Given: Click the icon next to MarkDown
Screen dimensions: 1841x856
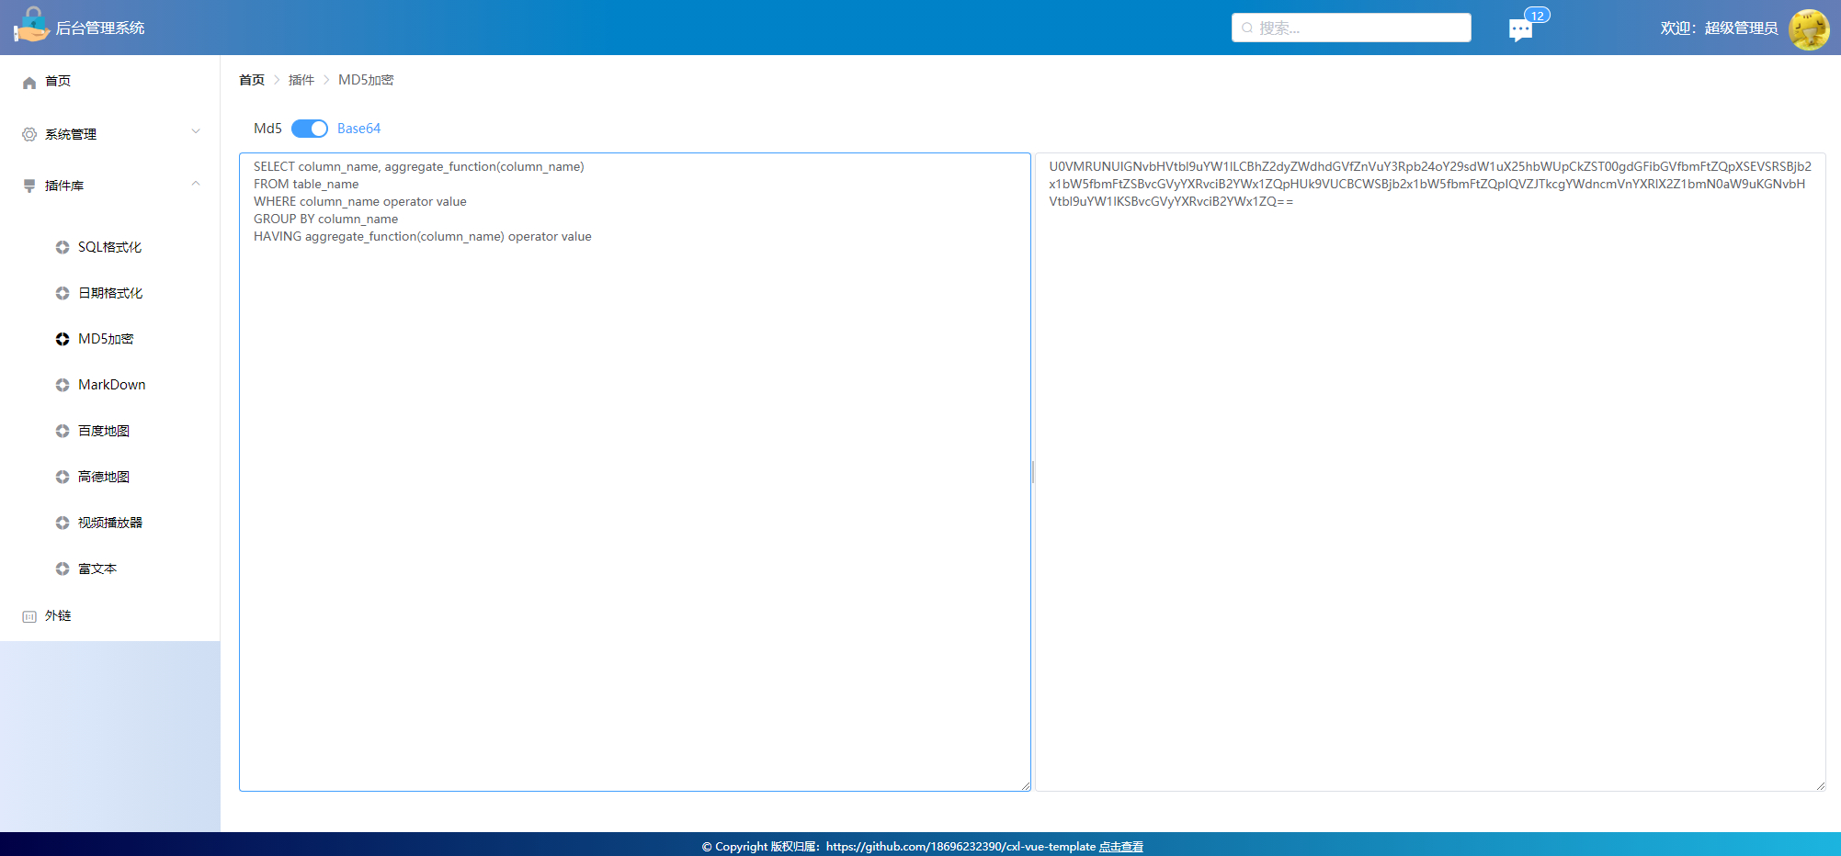Looking at the screenshot, I should point(63,385).
